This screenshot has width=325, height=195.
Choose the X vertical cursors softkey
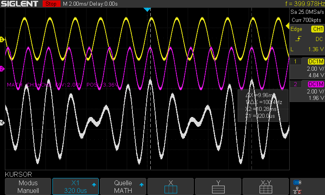coord(171,186)
